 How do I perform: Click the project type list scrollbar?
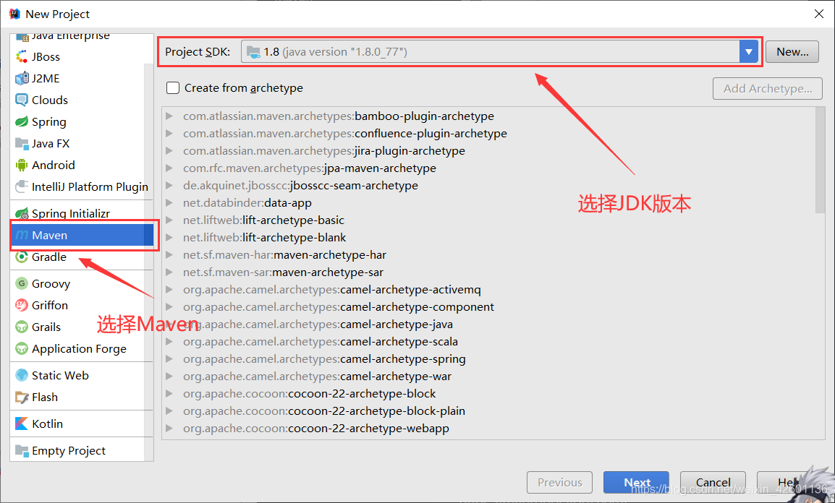[148, 261]
